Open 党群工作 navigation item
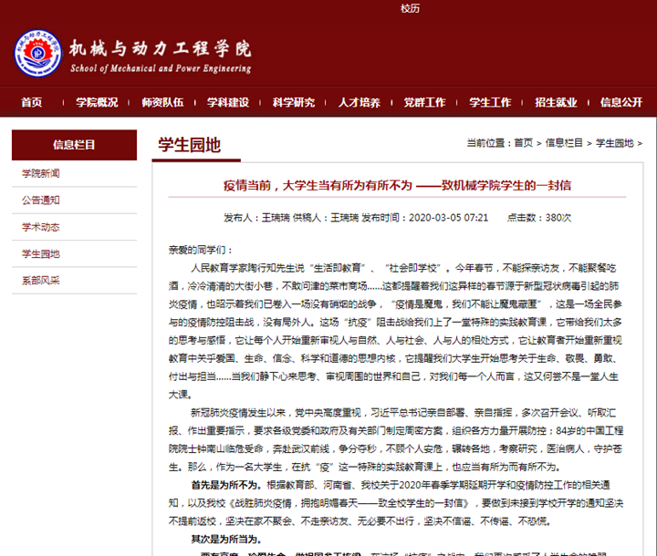Image resolution: width=657 pixels, height=556 pixels. 424,102
